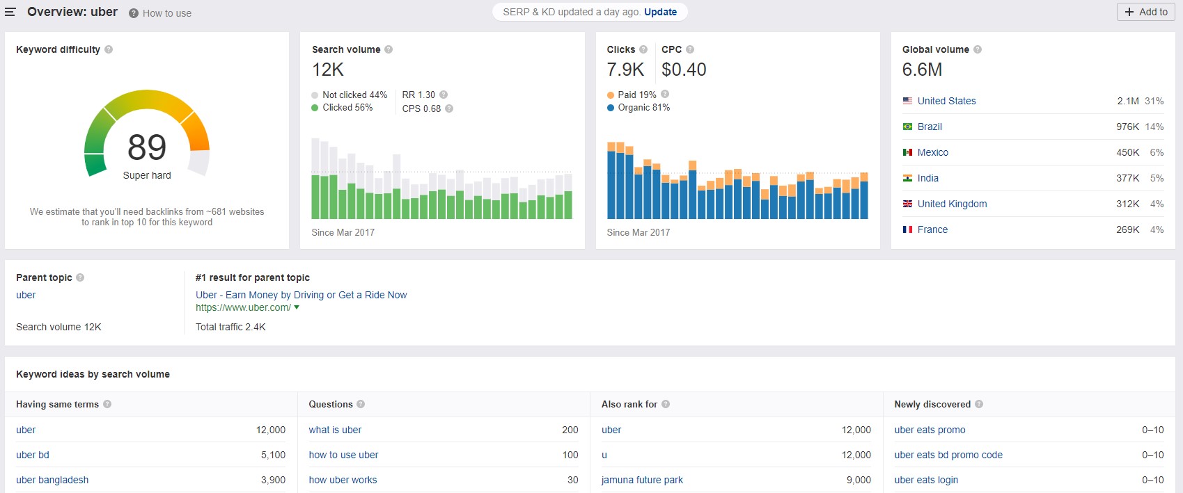The image size is (1183, 493).
Task: Open France country link
Action: 932,229
